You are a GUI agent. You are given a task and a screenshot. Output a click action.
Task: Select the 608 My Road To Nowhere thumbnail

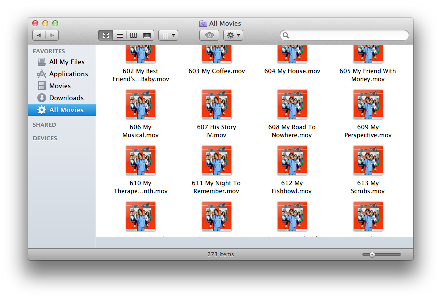click(x=292, y=104)
